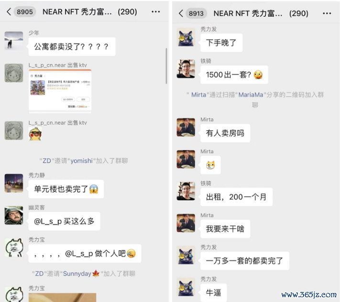Image resolution: width=340 pixels, height=302 pixels.
Task: Tap the yomishi name link
Action: pyautogui.click(x=81, y=161)
